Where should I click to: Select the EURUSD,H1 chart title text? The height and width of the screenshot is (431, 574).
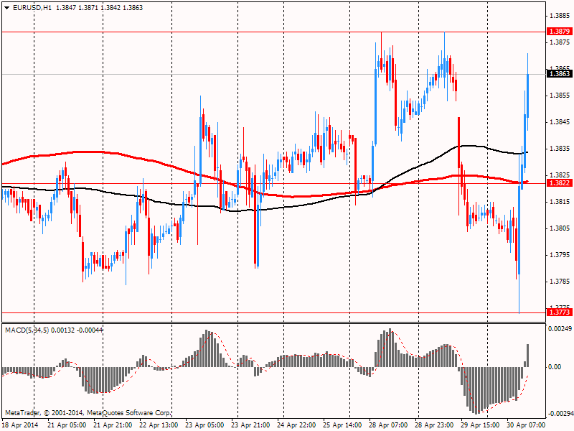32,6
